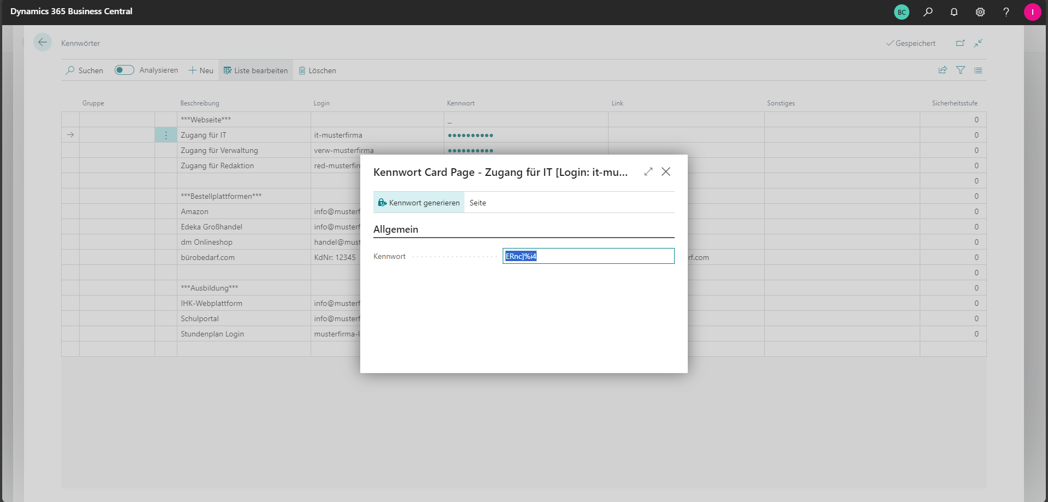Open the user account avatar
This screenshot has width=1048, height=502.
pyautogui.click(x=1032, y=12)
